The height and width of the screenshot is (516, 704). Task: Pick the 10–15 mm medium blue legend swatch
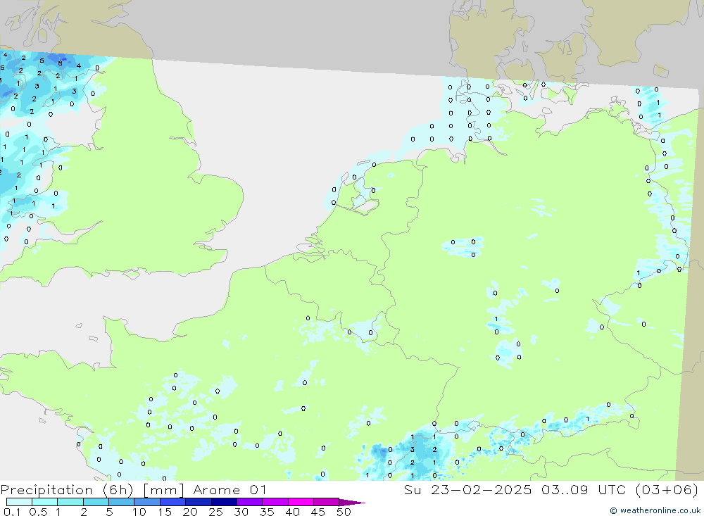(147, 502)
